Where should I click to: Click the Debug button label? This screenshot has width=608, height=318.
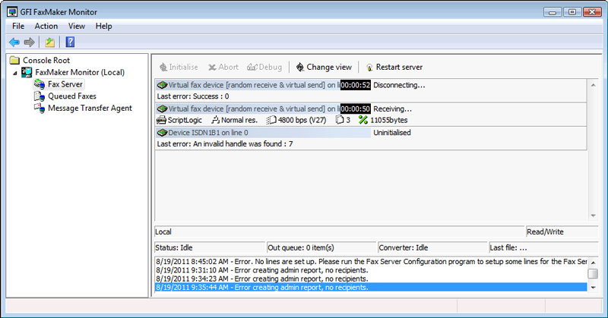pos(271,67)
